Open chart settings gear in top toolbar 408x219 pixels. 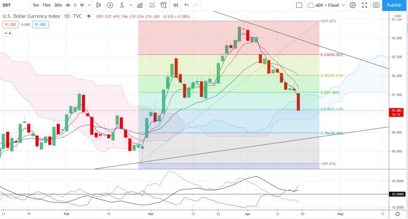click(x=353, y=5)
